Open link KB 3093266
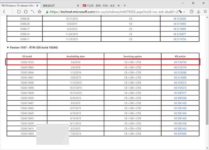Viewport: 209px width, 150px height. 180,98
